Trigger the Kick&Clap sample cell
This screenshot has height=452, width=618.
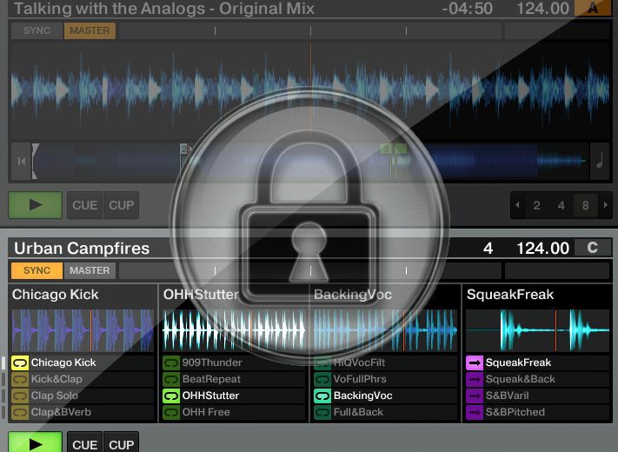[x=83, y=379]
